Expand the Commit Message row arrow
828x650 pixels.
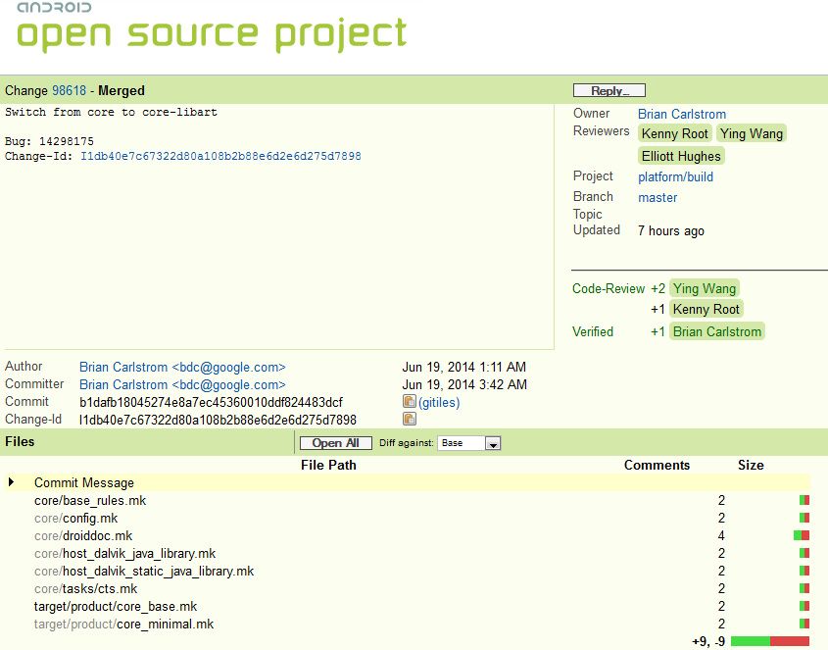click(x=11, y=482)
